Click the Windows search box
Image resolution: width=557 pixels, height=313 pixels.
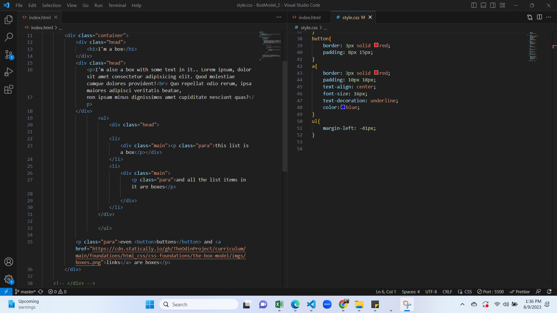[199, 304]
